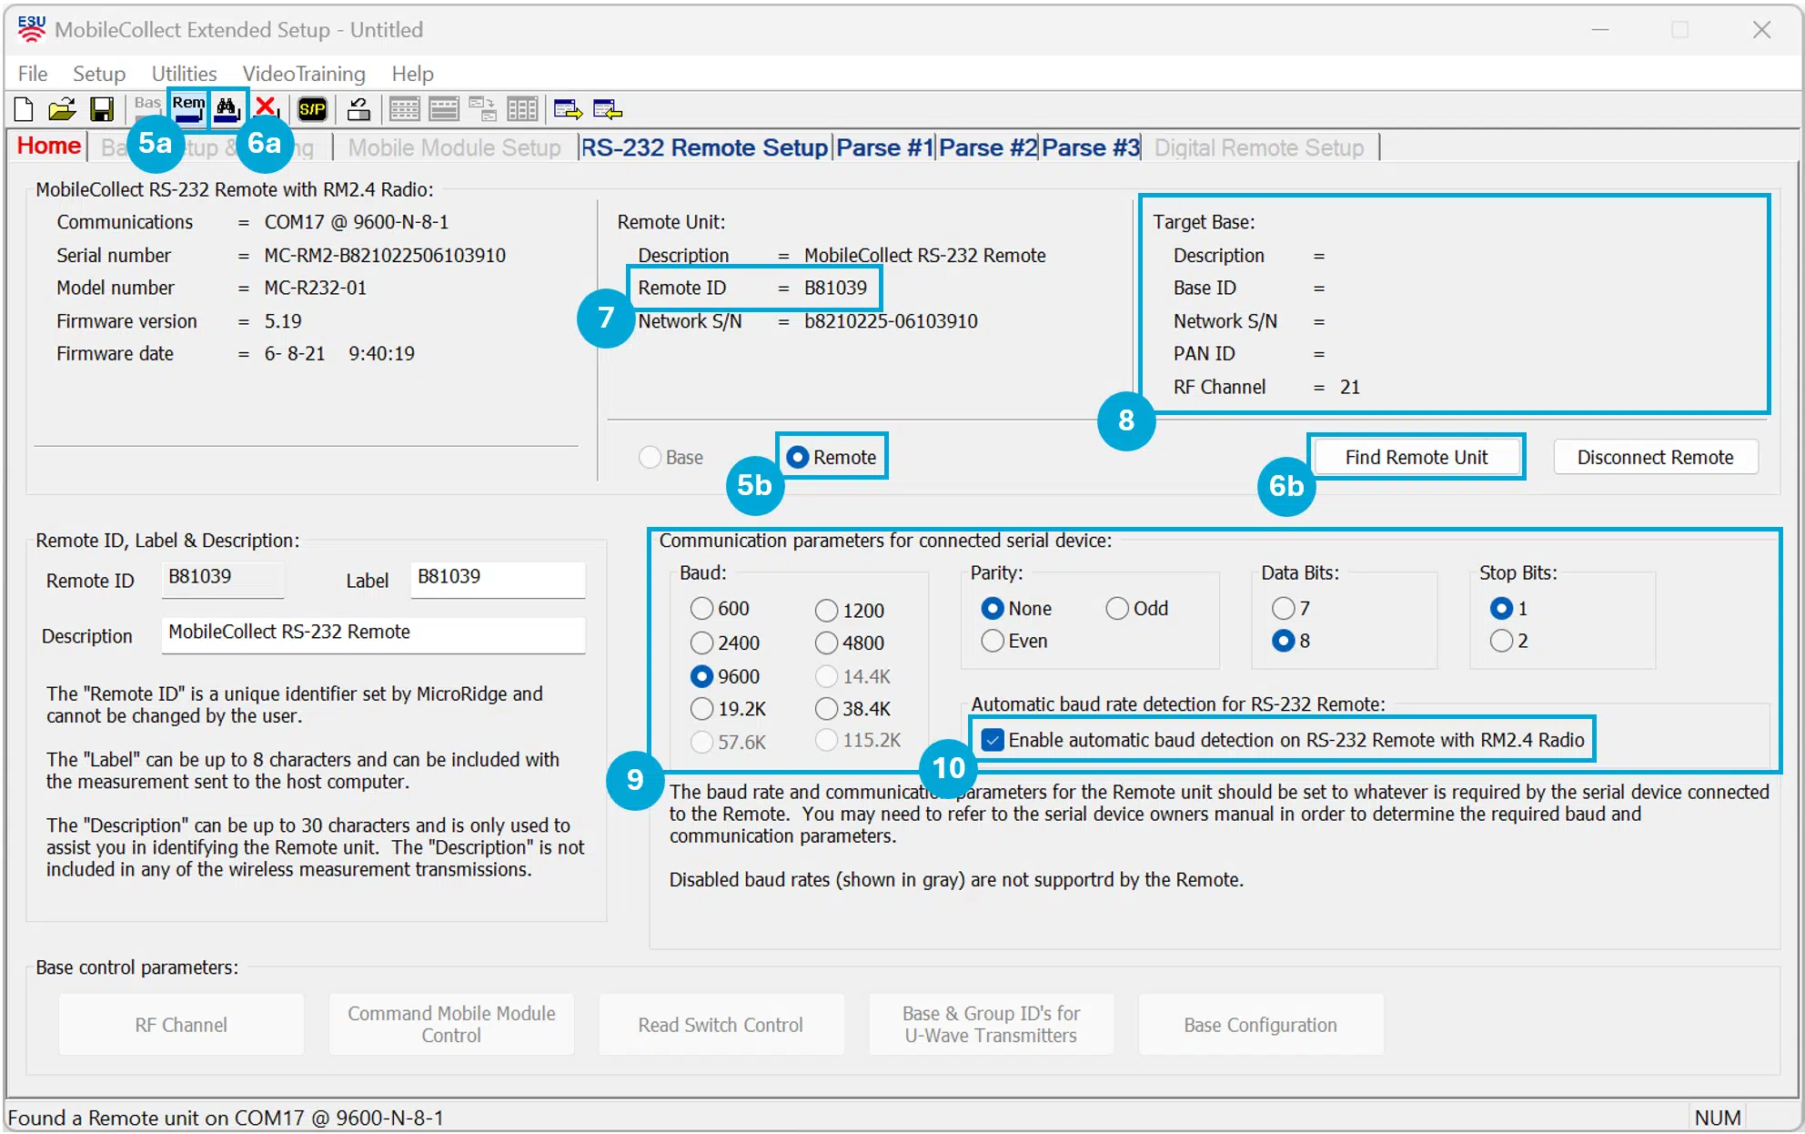This screenshot has height=1134, width=1805.
Task: Choose 7 data bits
Action: pyautogui.click(x=1291, y=608)
